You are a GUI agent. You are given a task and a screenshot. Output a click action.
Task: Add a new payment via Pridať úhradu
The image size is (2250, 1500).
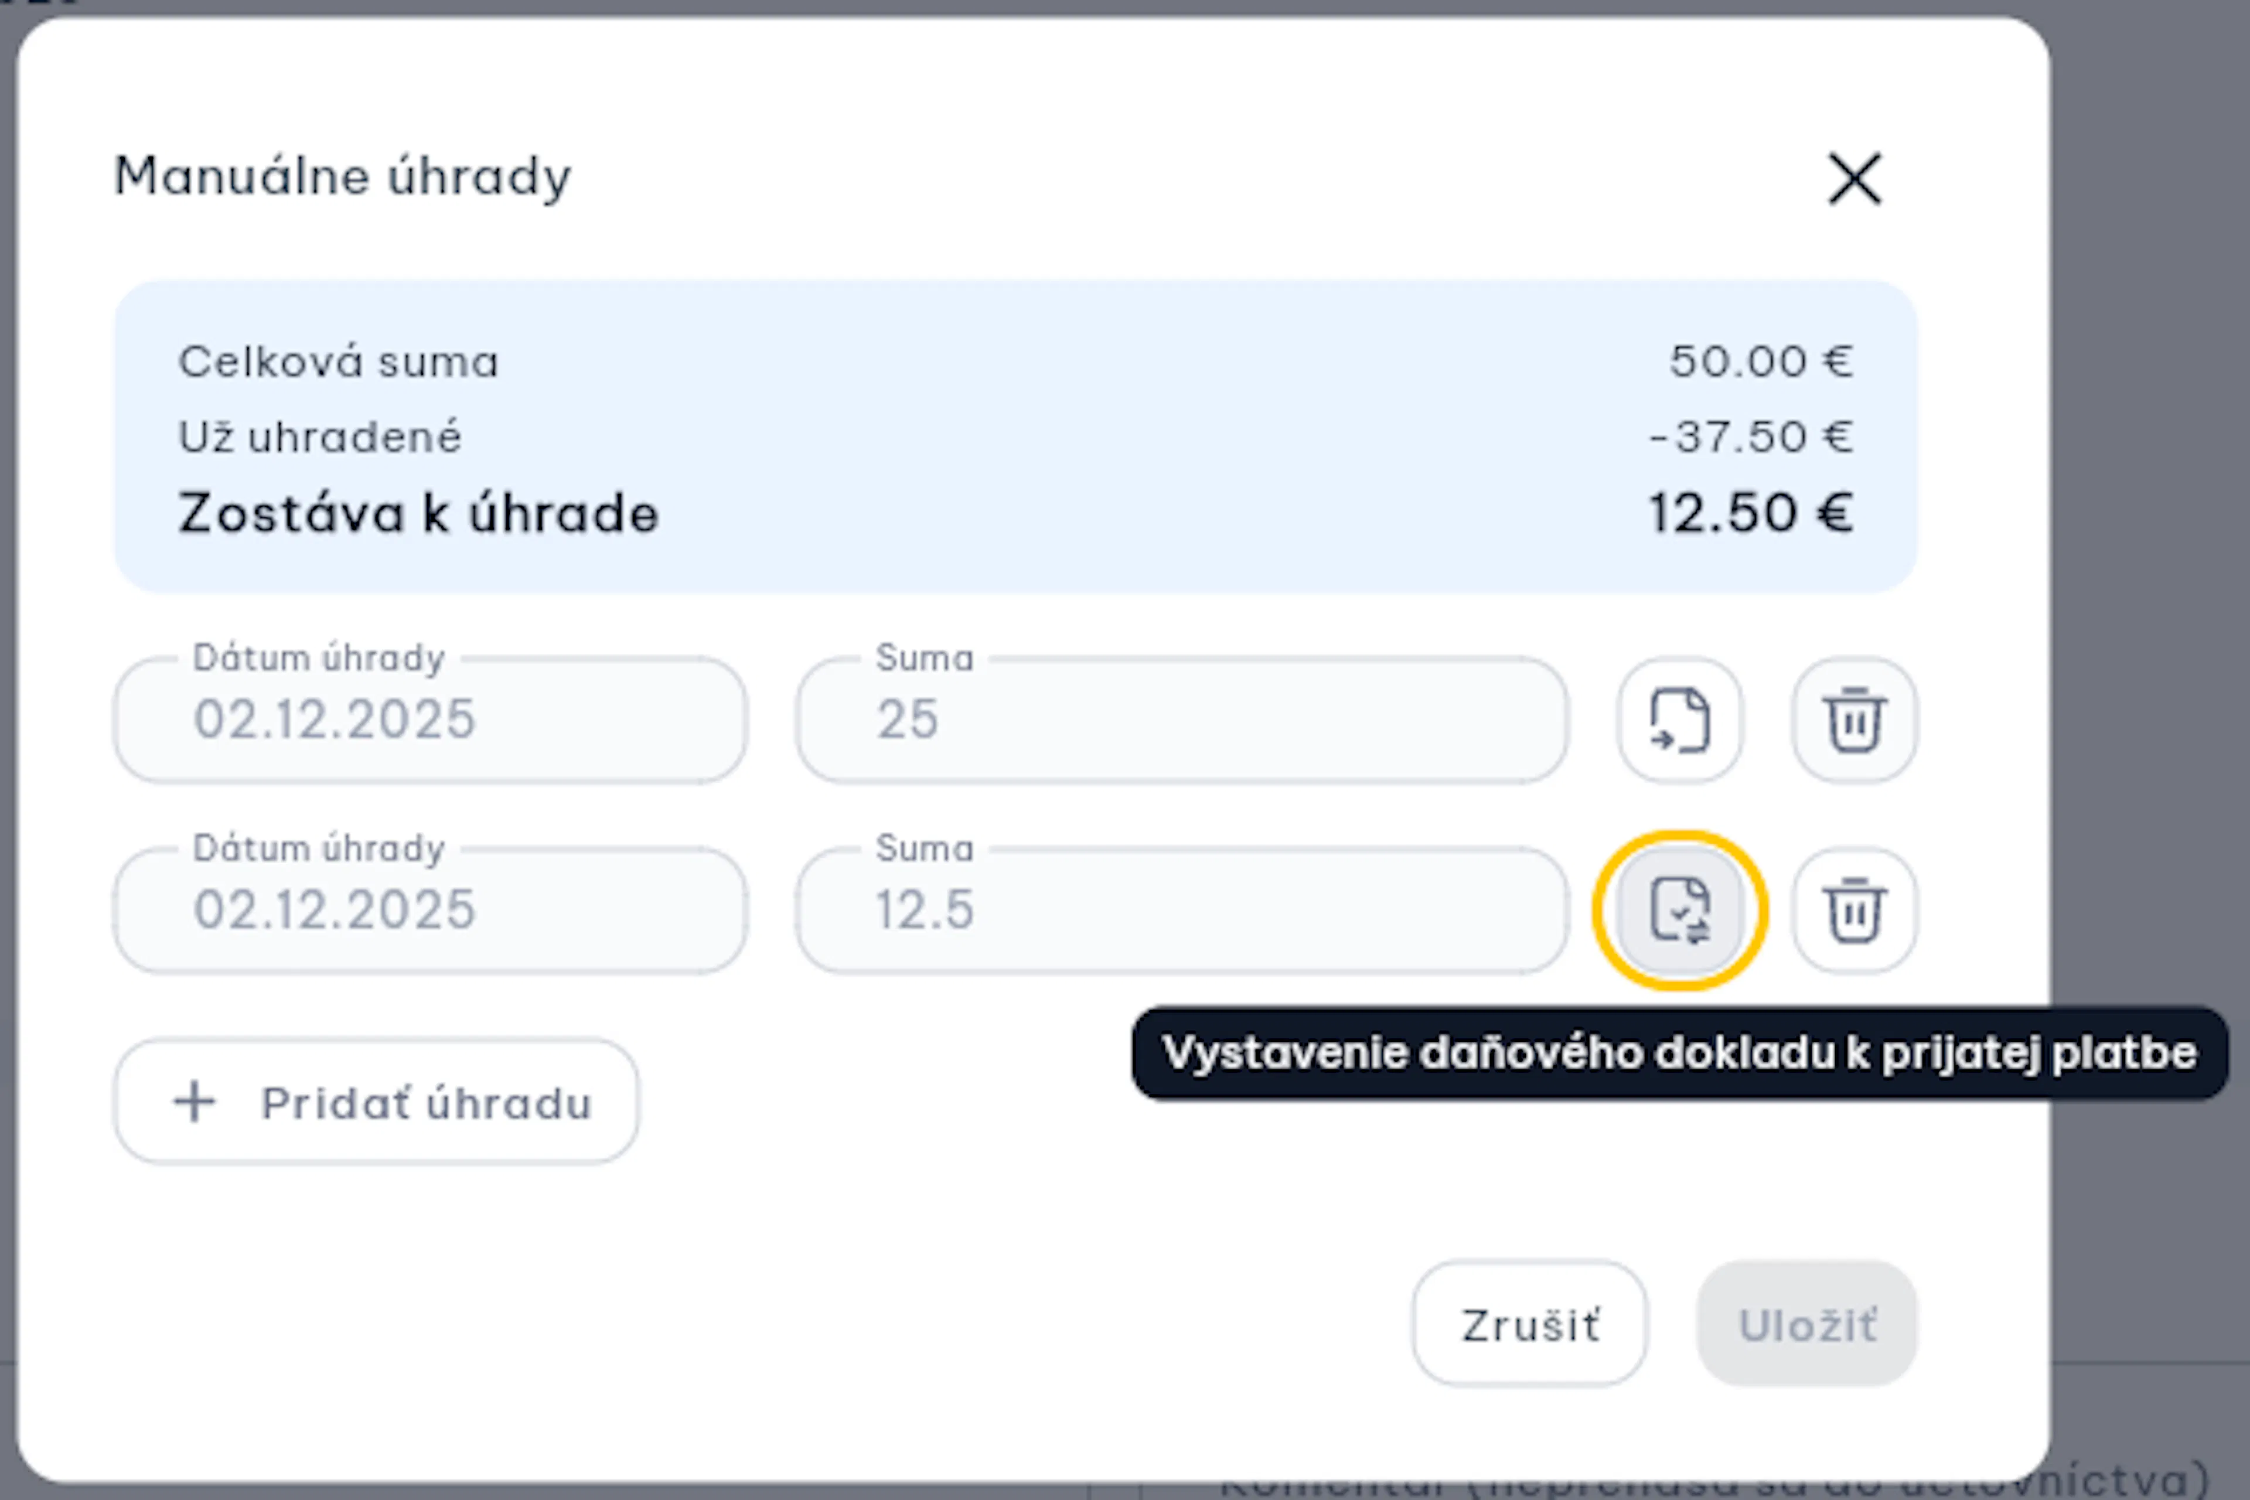click(x=376, y=1102)
